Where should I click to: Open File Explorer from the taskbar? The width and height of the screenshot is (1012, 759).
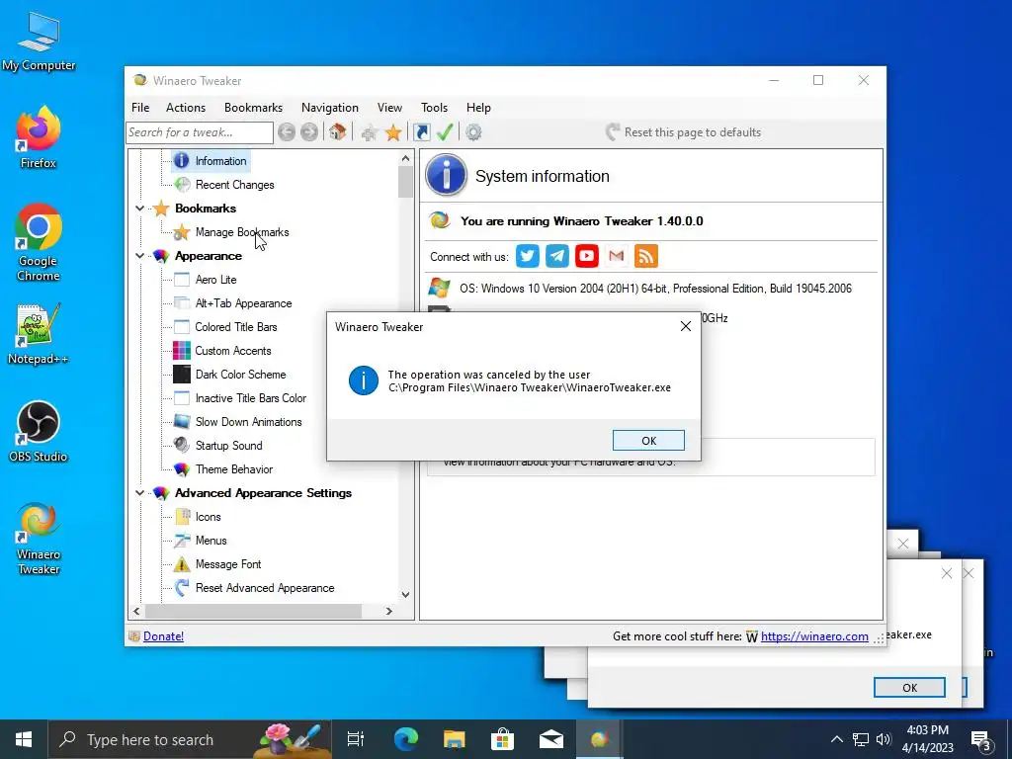pos(455,739)
